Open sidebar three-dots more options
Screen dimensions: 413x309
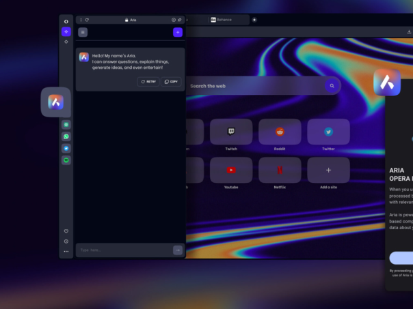pos(66,251)
